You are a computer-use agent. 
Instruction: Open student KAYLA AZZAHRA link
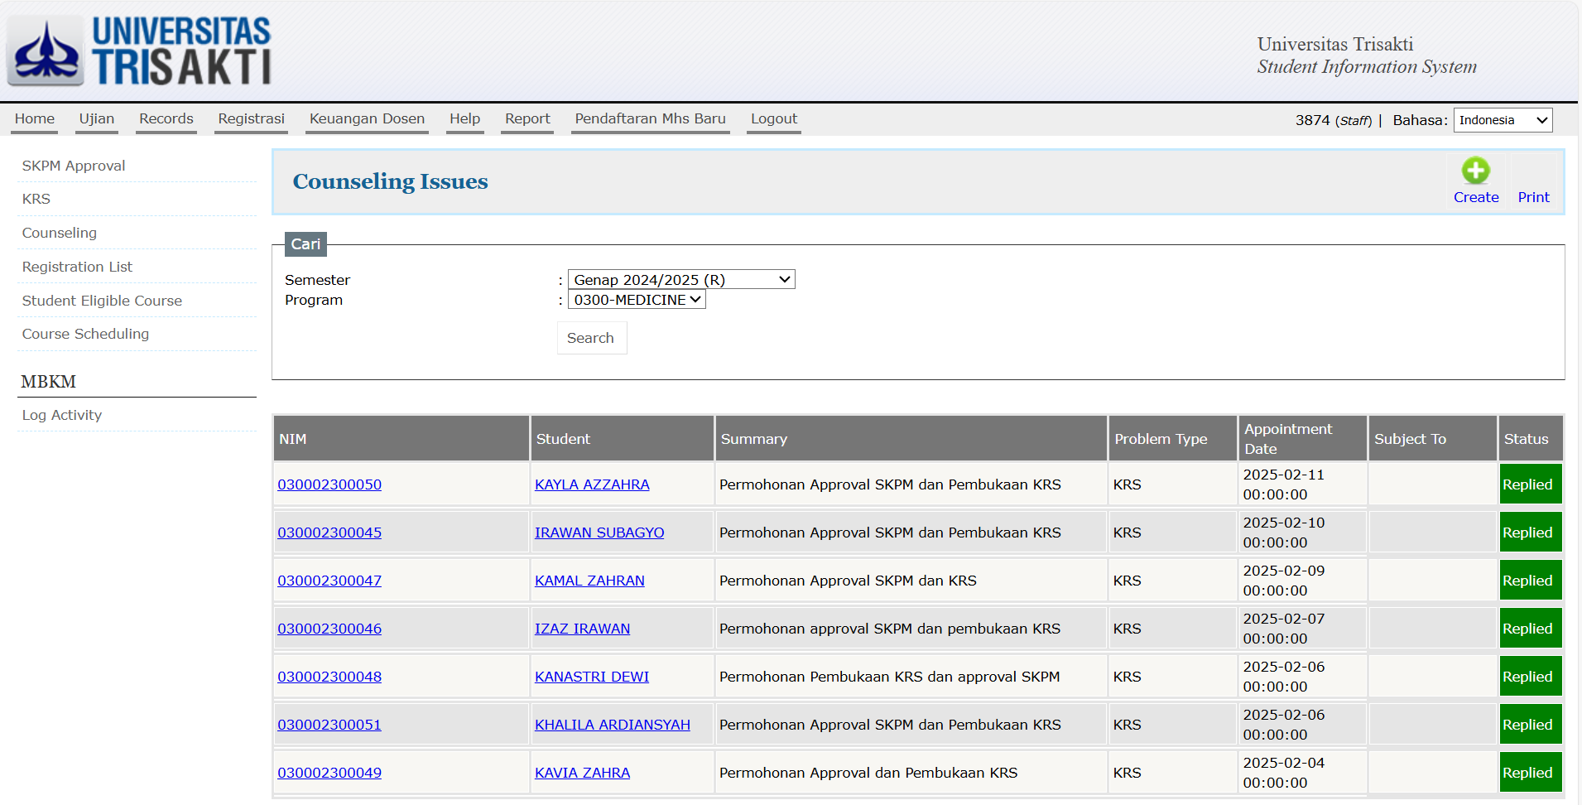click(x=592, y=484)
